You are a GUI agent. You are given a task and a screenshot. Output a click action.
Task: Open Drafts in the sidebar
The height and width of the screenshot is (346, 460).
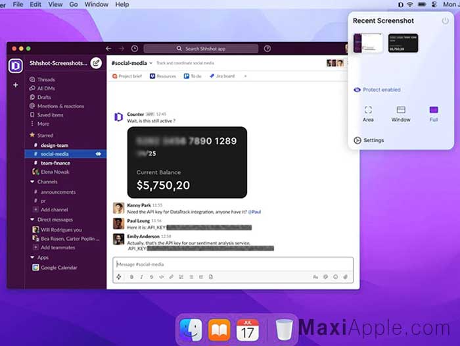[41, 97]
